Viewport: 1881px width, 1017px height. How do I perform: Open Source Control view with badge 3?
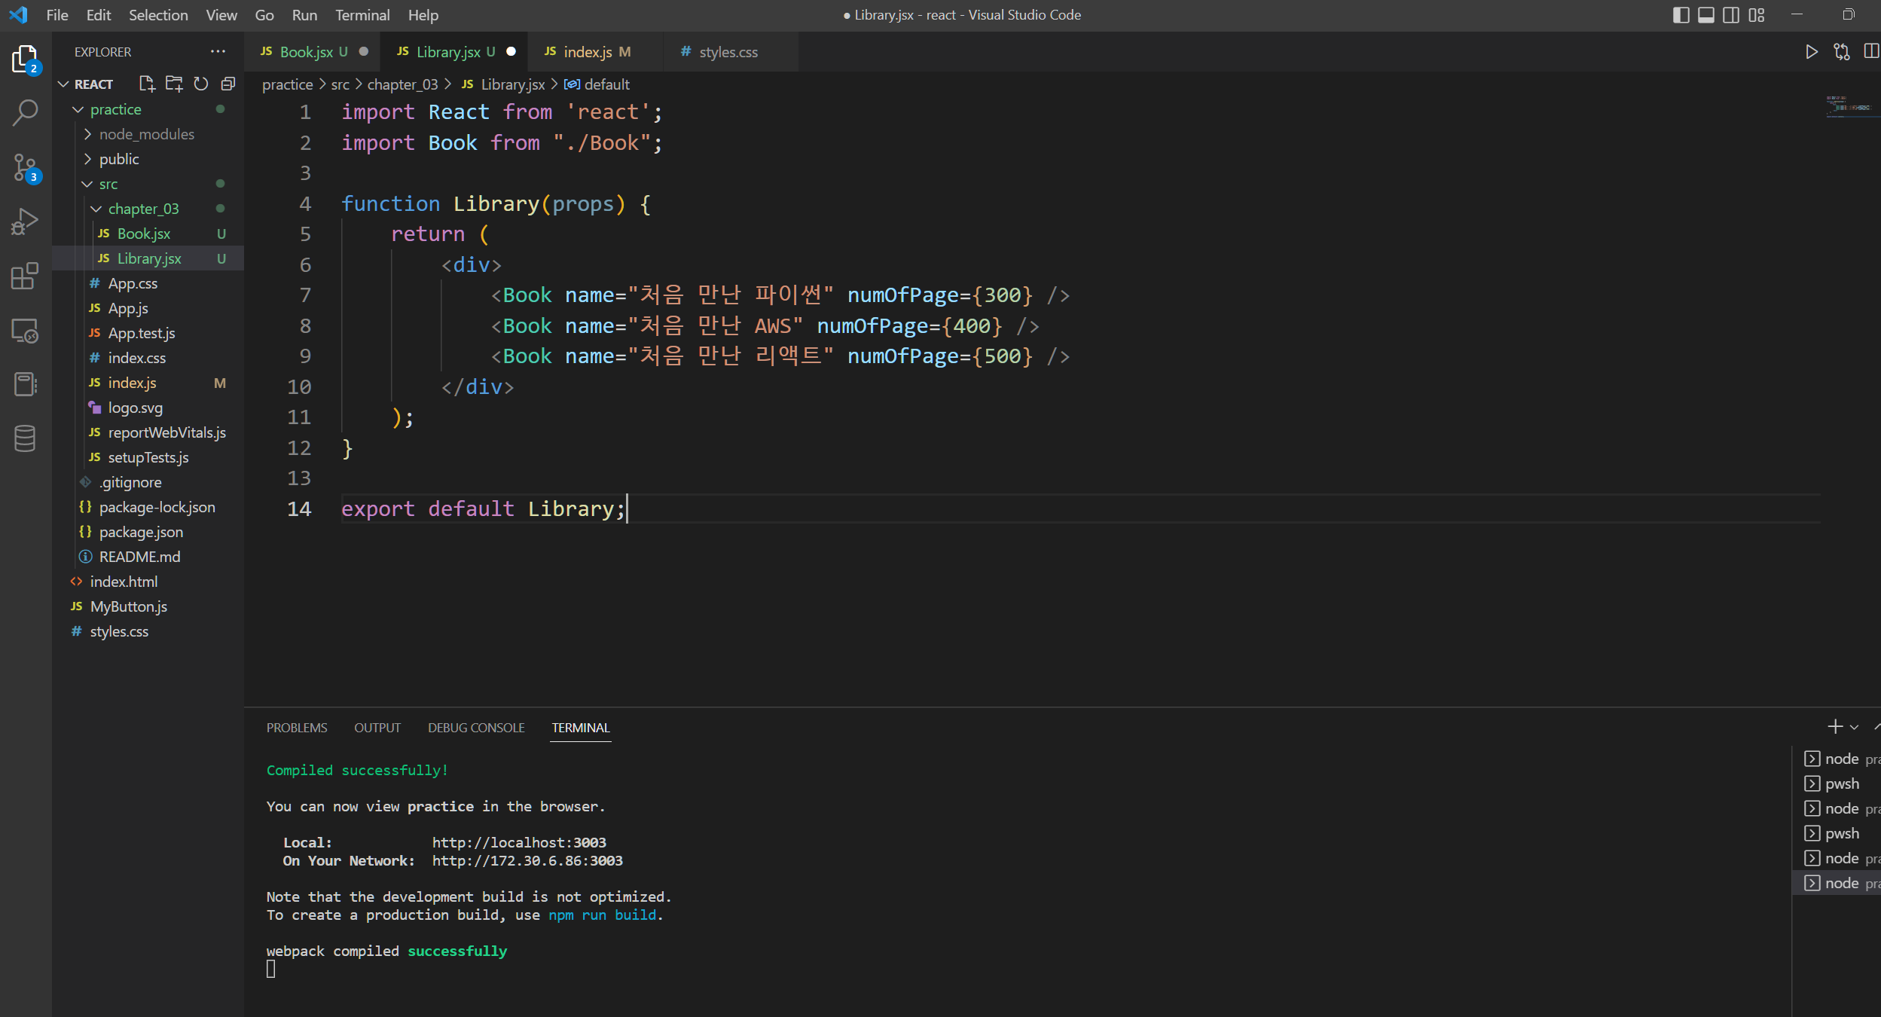coord(25,168)
